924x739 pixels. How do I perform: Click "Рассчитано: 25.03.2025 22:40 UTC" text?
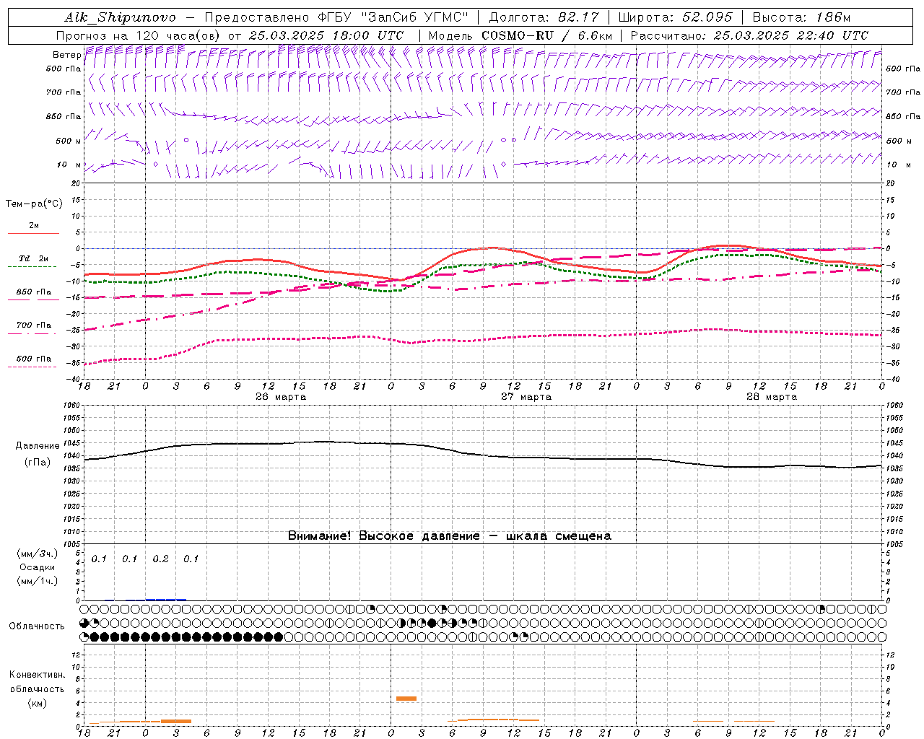749,35
